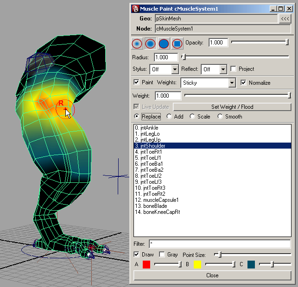298x287 pixels.
Task: Enable the Gray checkbox
Action: pos(162,255)
